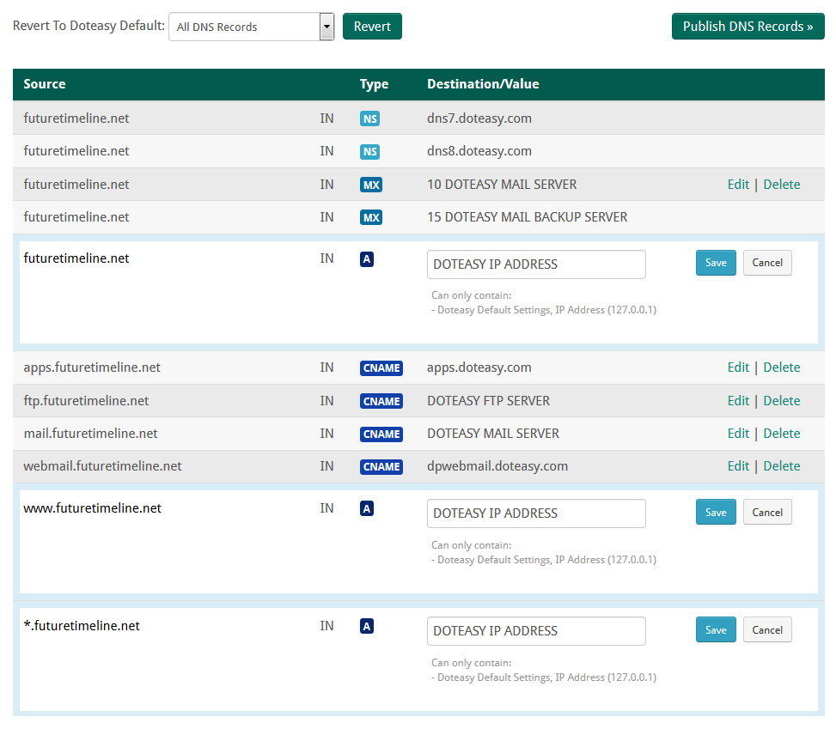836x729 pixels.
Task: Click CNAME badge for apps.futuretimeline.net
Action: [381, 368]
